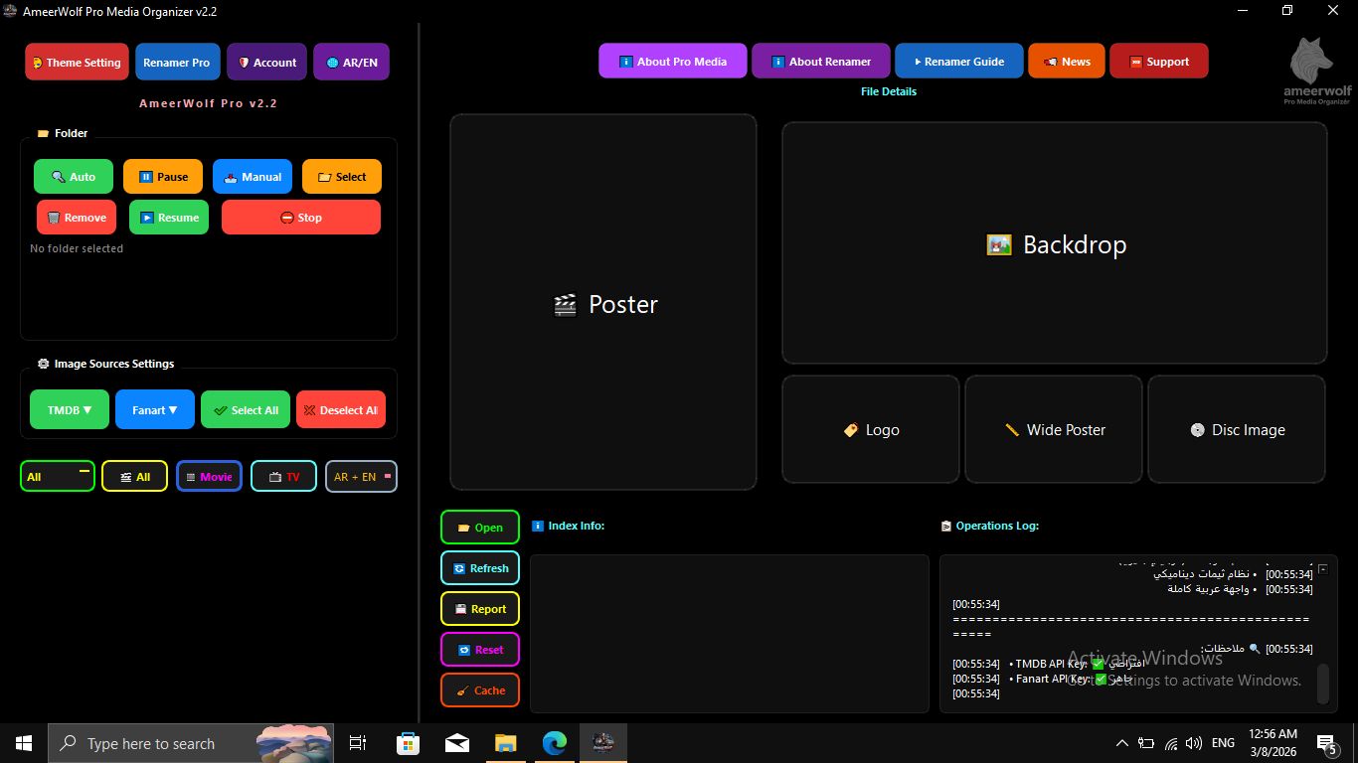Show the About Renamer info
This screenshot has height=763, width=1358.
(819, 61)
